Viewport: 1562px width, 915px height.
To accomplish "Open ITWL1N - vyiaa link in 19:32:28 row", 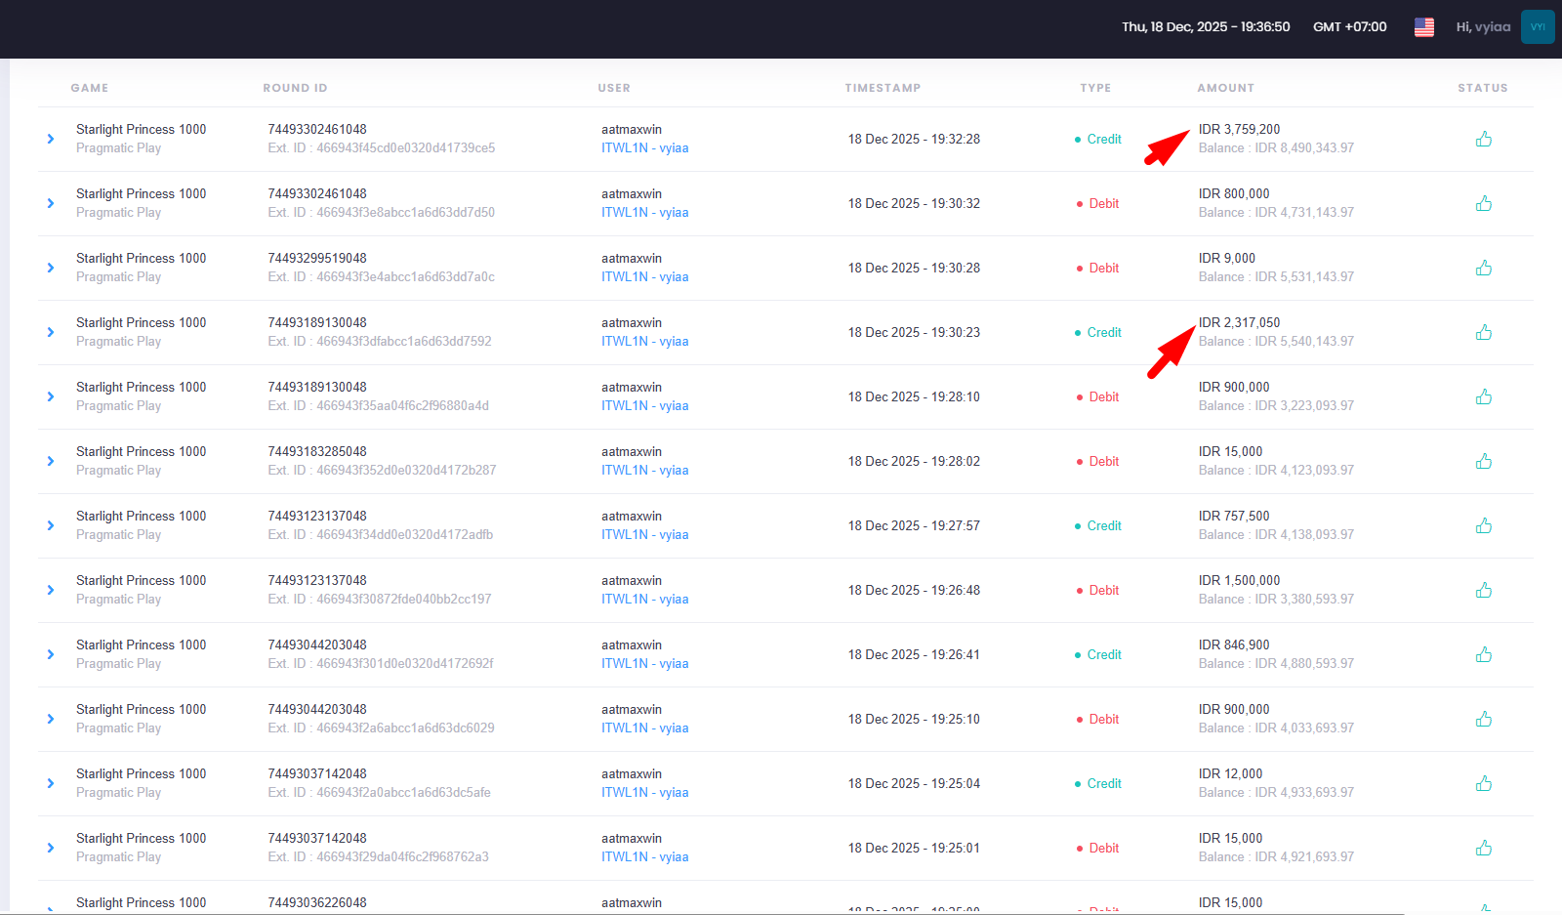I will pos(645,148).
